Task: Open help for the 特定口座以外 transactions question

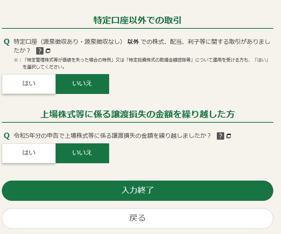Action: (x=39, y=51)
